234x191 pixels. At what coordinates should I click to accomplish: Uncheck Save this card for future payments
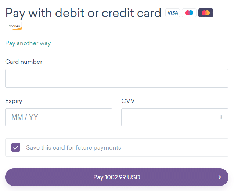[x=16, y=147]
